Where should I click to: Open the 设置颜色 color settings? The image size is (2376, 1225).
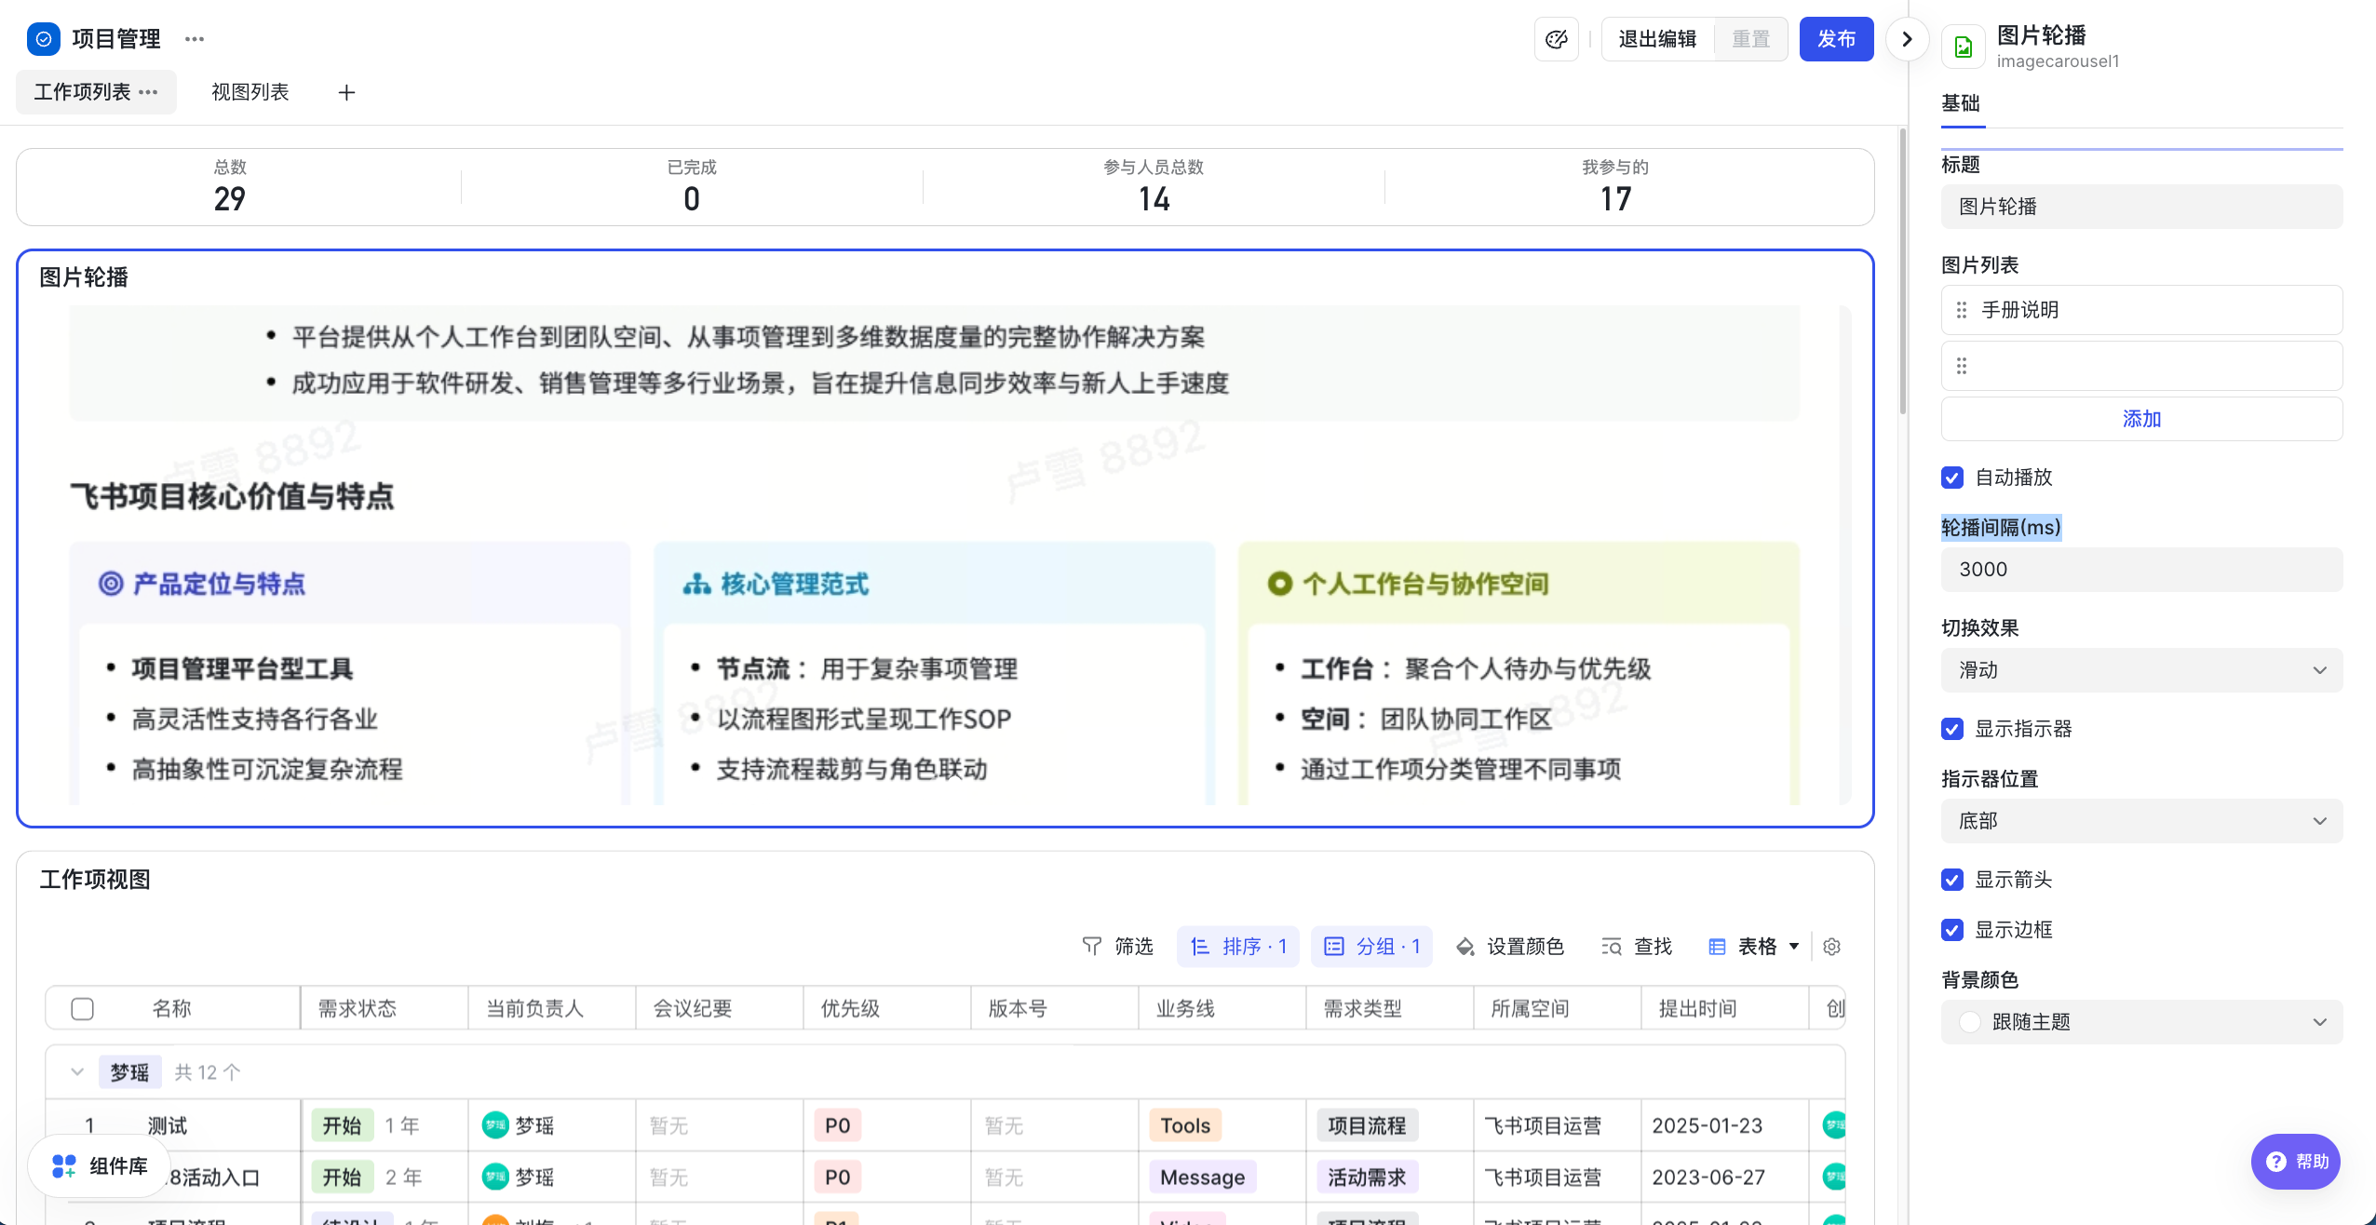coord(1509,947)
